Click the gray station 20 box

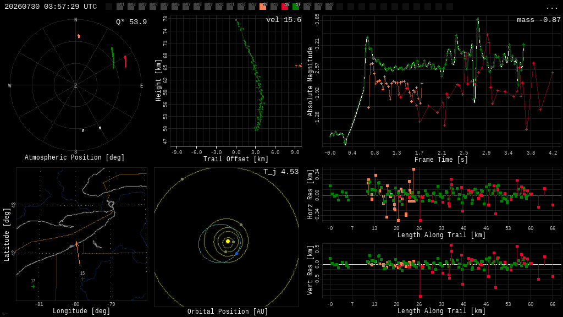[329, 6]
